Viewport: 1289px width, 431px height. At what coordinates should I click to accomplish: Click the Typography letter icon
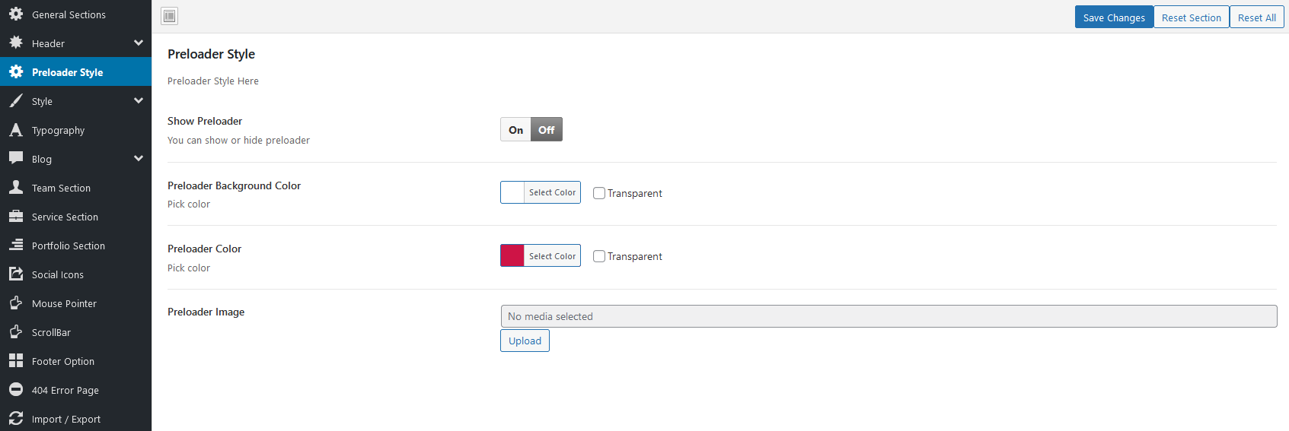[16, 130]
